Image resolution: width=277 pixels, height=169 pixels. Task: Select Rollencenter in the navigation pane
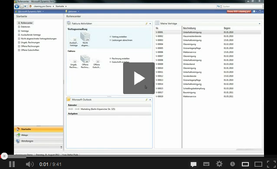click(x=25, y=23)
